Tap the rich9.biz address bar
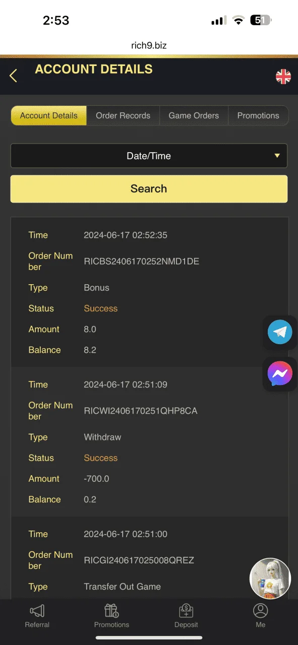298x645 pixels. [x=149, y=45]
